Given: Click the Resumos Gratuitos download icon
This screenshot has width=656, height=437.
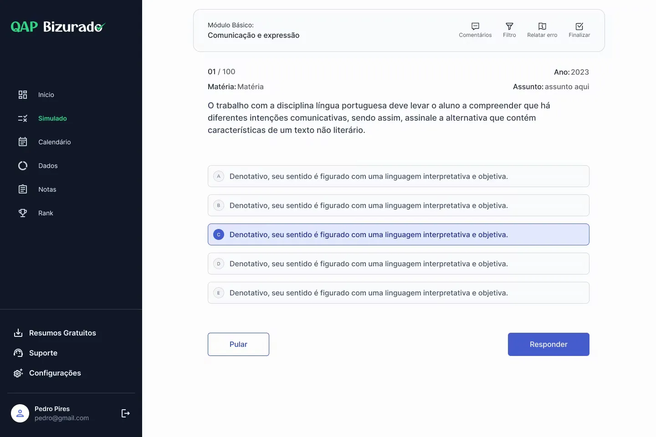Looking at the screenshot, I should [18, 333].
